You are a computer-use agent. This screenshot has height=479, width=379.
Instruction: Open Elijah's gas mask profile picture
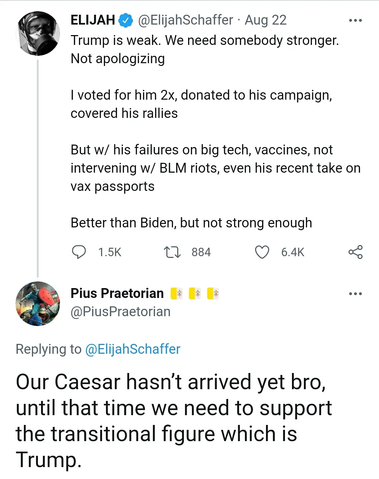tap(38, 34)
